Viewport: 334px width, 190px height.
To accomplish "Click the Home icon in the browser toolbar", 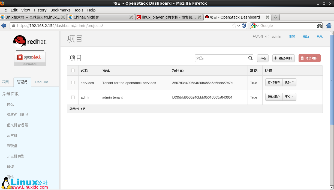I will tap(329, 25).
